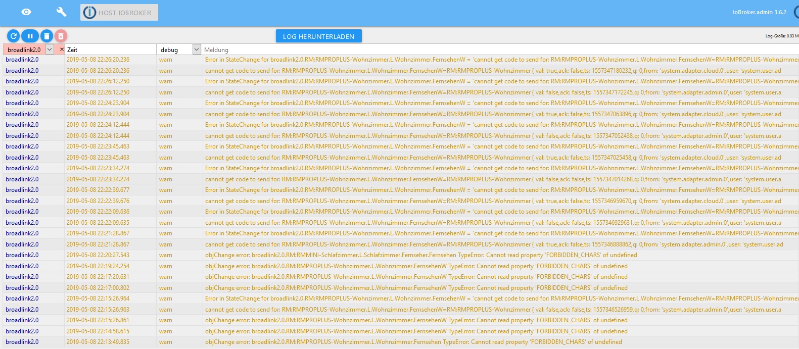Click timestamp 2019-05-08 22:22:09.636

tap(98, 212)
